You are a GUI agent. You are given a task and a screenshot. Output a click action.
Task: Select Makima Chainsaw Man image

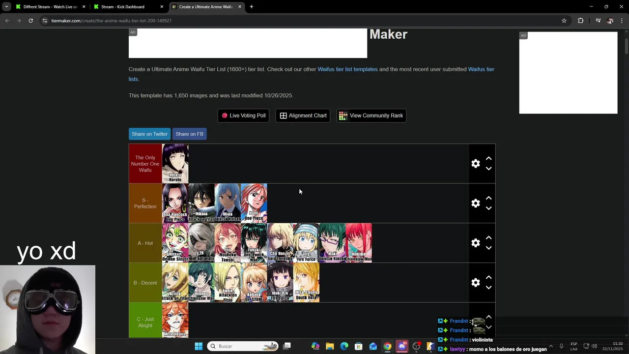tap(359, 243)
